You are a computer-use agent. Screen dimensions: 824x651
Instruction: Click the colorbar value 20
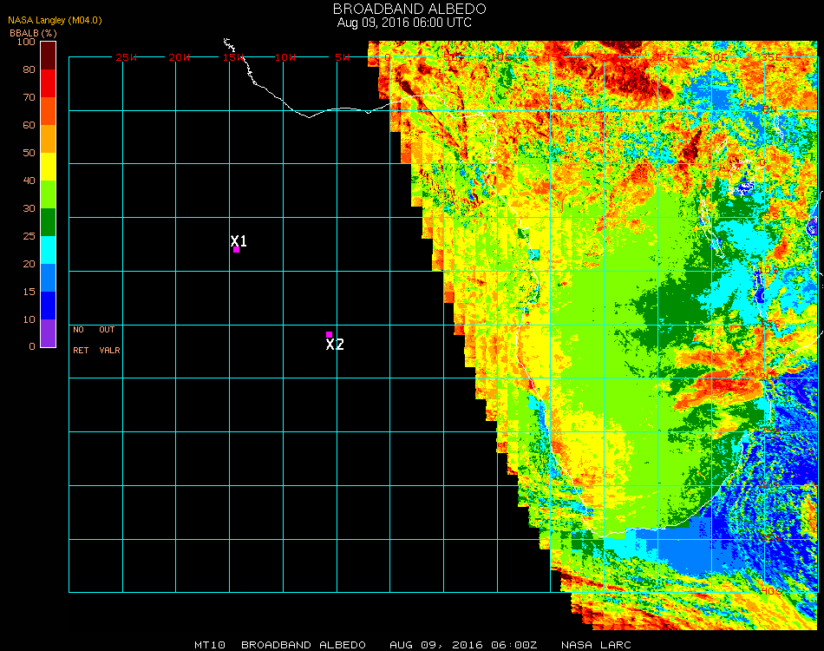click(x=29, y=264)
